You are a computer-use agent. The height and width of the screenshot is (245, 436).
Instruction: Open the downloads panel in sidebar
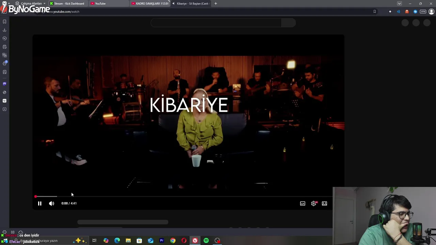[4, 30]
